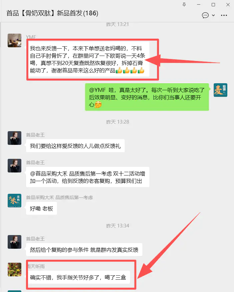Click 首品老王 avatar above 反馈礼 message
Image resolution: width=234 pixels, height=292 pixels.
coord(15,138)
